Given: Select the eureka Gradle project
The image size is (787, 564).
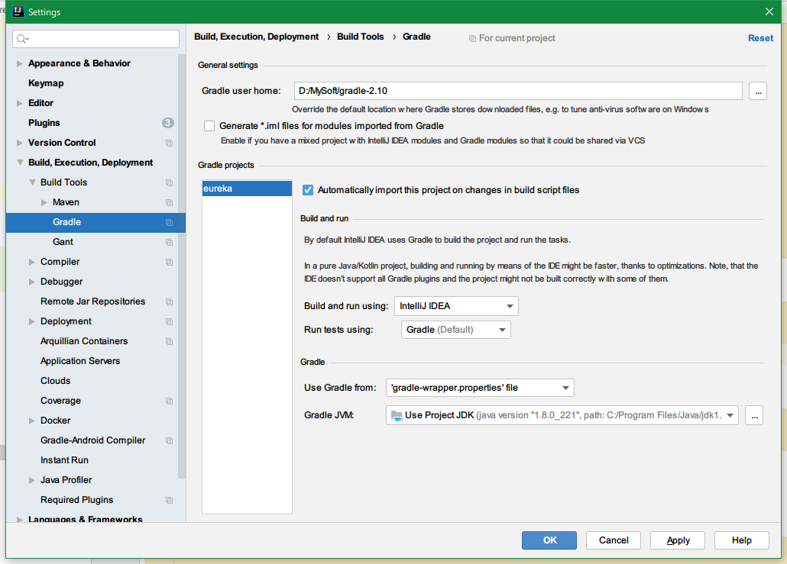Looking at the screenshot, I should [246, 189].
